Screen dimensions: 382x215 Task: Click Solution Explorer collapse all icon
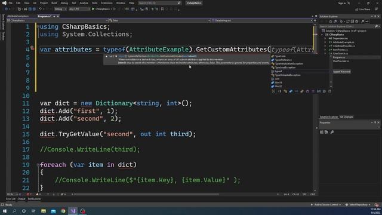[352, 21]
